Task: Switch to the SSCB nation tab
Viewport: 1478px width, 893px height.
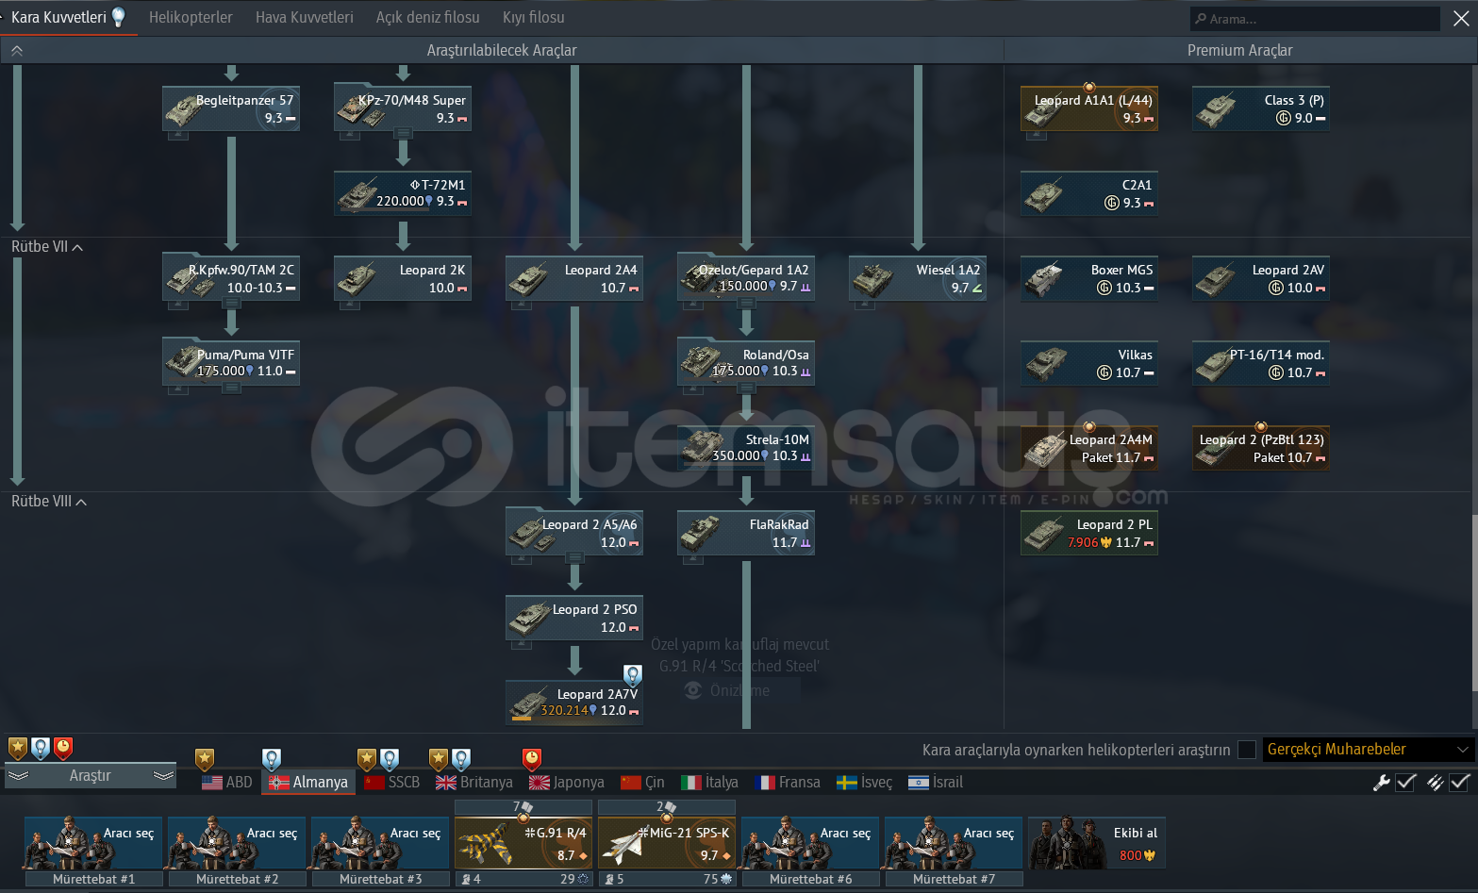Action: click(x=391, y=782)
